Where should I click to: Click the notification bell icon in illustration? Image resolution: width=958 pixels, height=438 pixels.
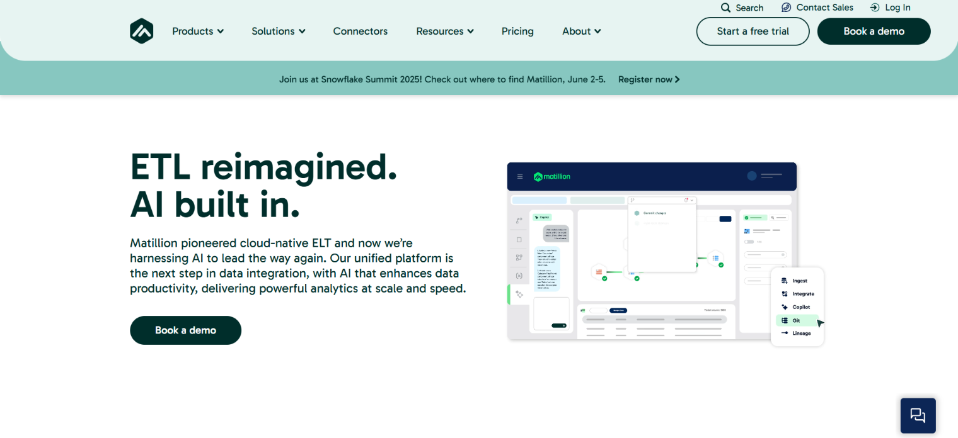[x=686, y=200]
